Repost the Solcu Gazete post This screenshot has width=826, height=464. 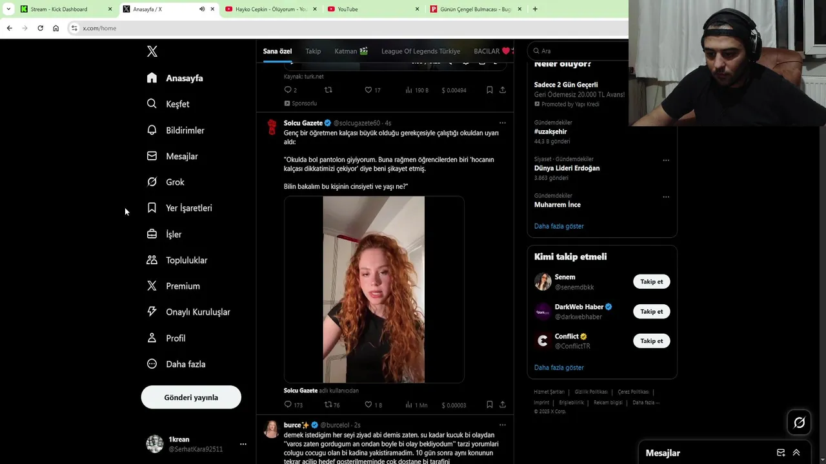pyautogui.click(x=328, y=405)
